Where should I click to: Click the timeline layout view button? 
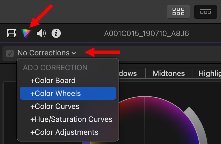(205, 12)
